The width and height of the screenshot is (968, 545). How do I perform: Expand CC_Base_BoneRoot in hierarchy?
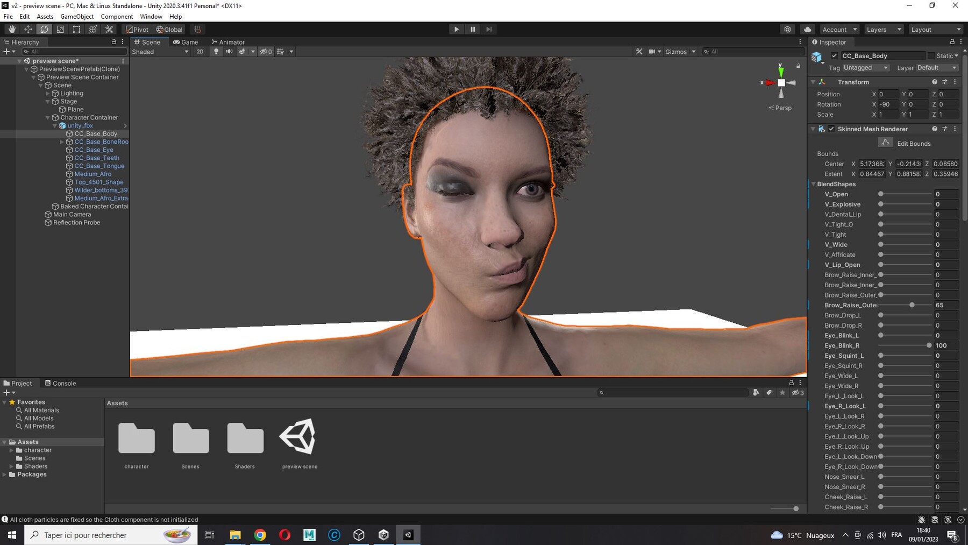(62, 142)
